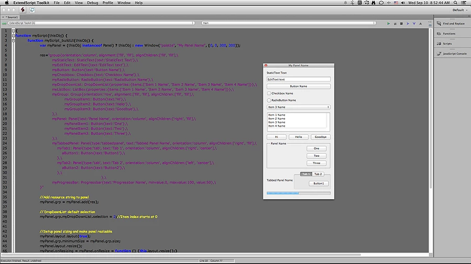This screenshot has height=264, width=471.
Task: Click the green link target application icon
Action: (4, 23)
